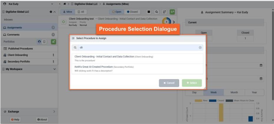Click the green add assignment icon
Image resolution: width=274 pixels, height=124 pixels.
172,12
